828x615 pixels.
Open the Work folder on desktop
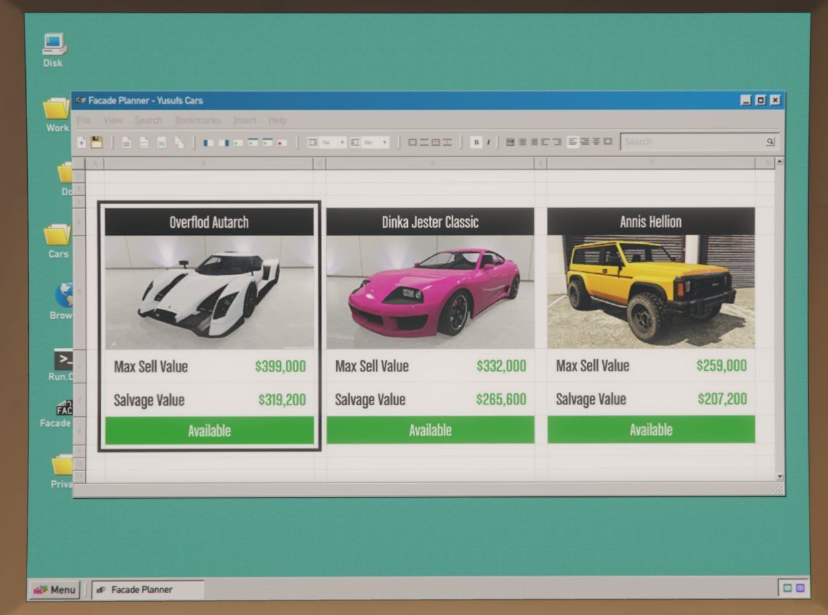point(58,112)
